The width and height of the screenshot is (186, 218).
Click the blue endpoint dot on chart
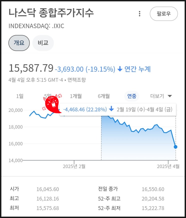175,147
